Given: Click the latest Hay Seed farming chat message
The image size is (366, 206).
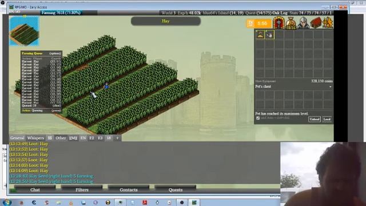Looking at the screenshot, I should point(51,181).
